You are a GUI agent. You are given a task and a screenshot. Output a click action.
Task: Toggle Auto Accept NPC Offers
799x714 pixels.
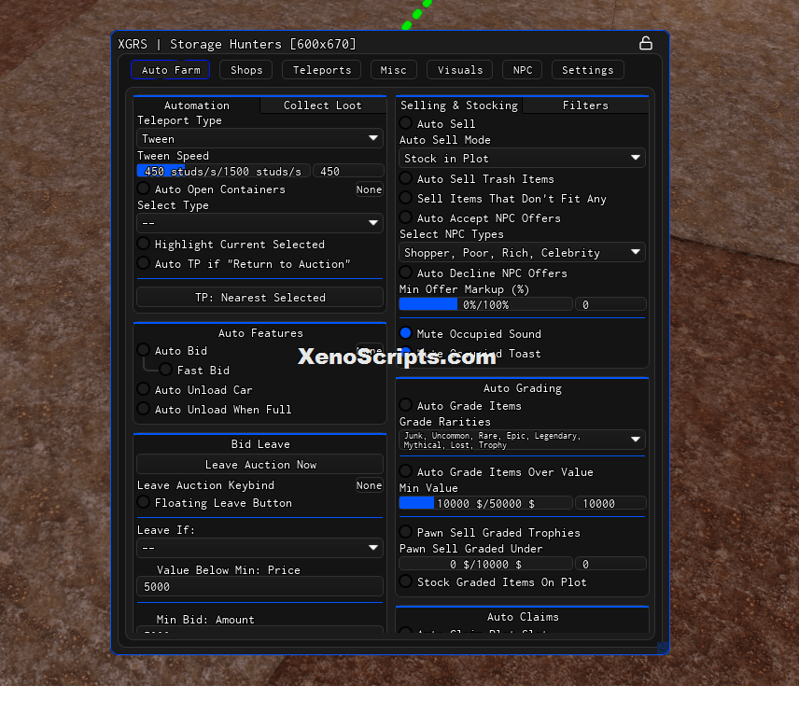[x=406, y=217]
